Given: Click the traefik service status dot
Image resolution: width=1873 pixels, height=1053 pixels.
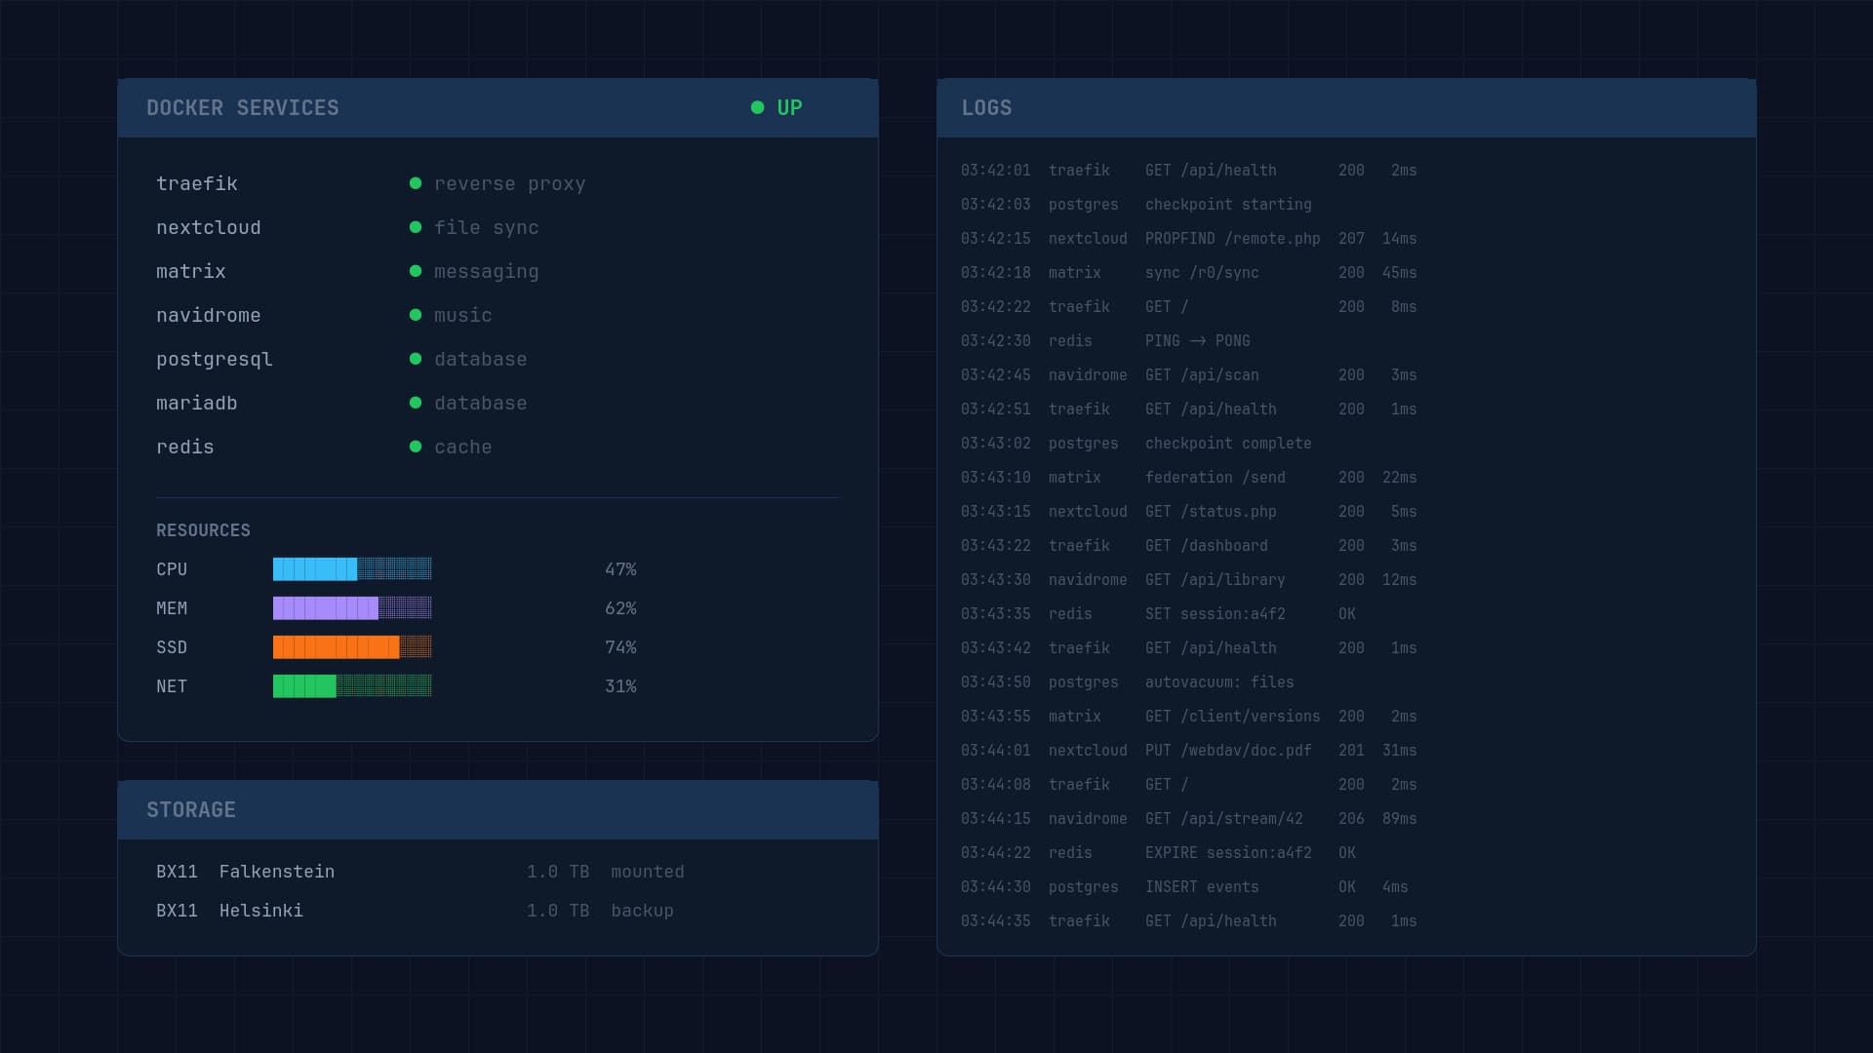Looking at the screenshot, I should pyautogui.click(x=417, y=182).
